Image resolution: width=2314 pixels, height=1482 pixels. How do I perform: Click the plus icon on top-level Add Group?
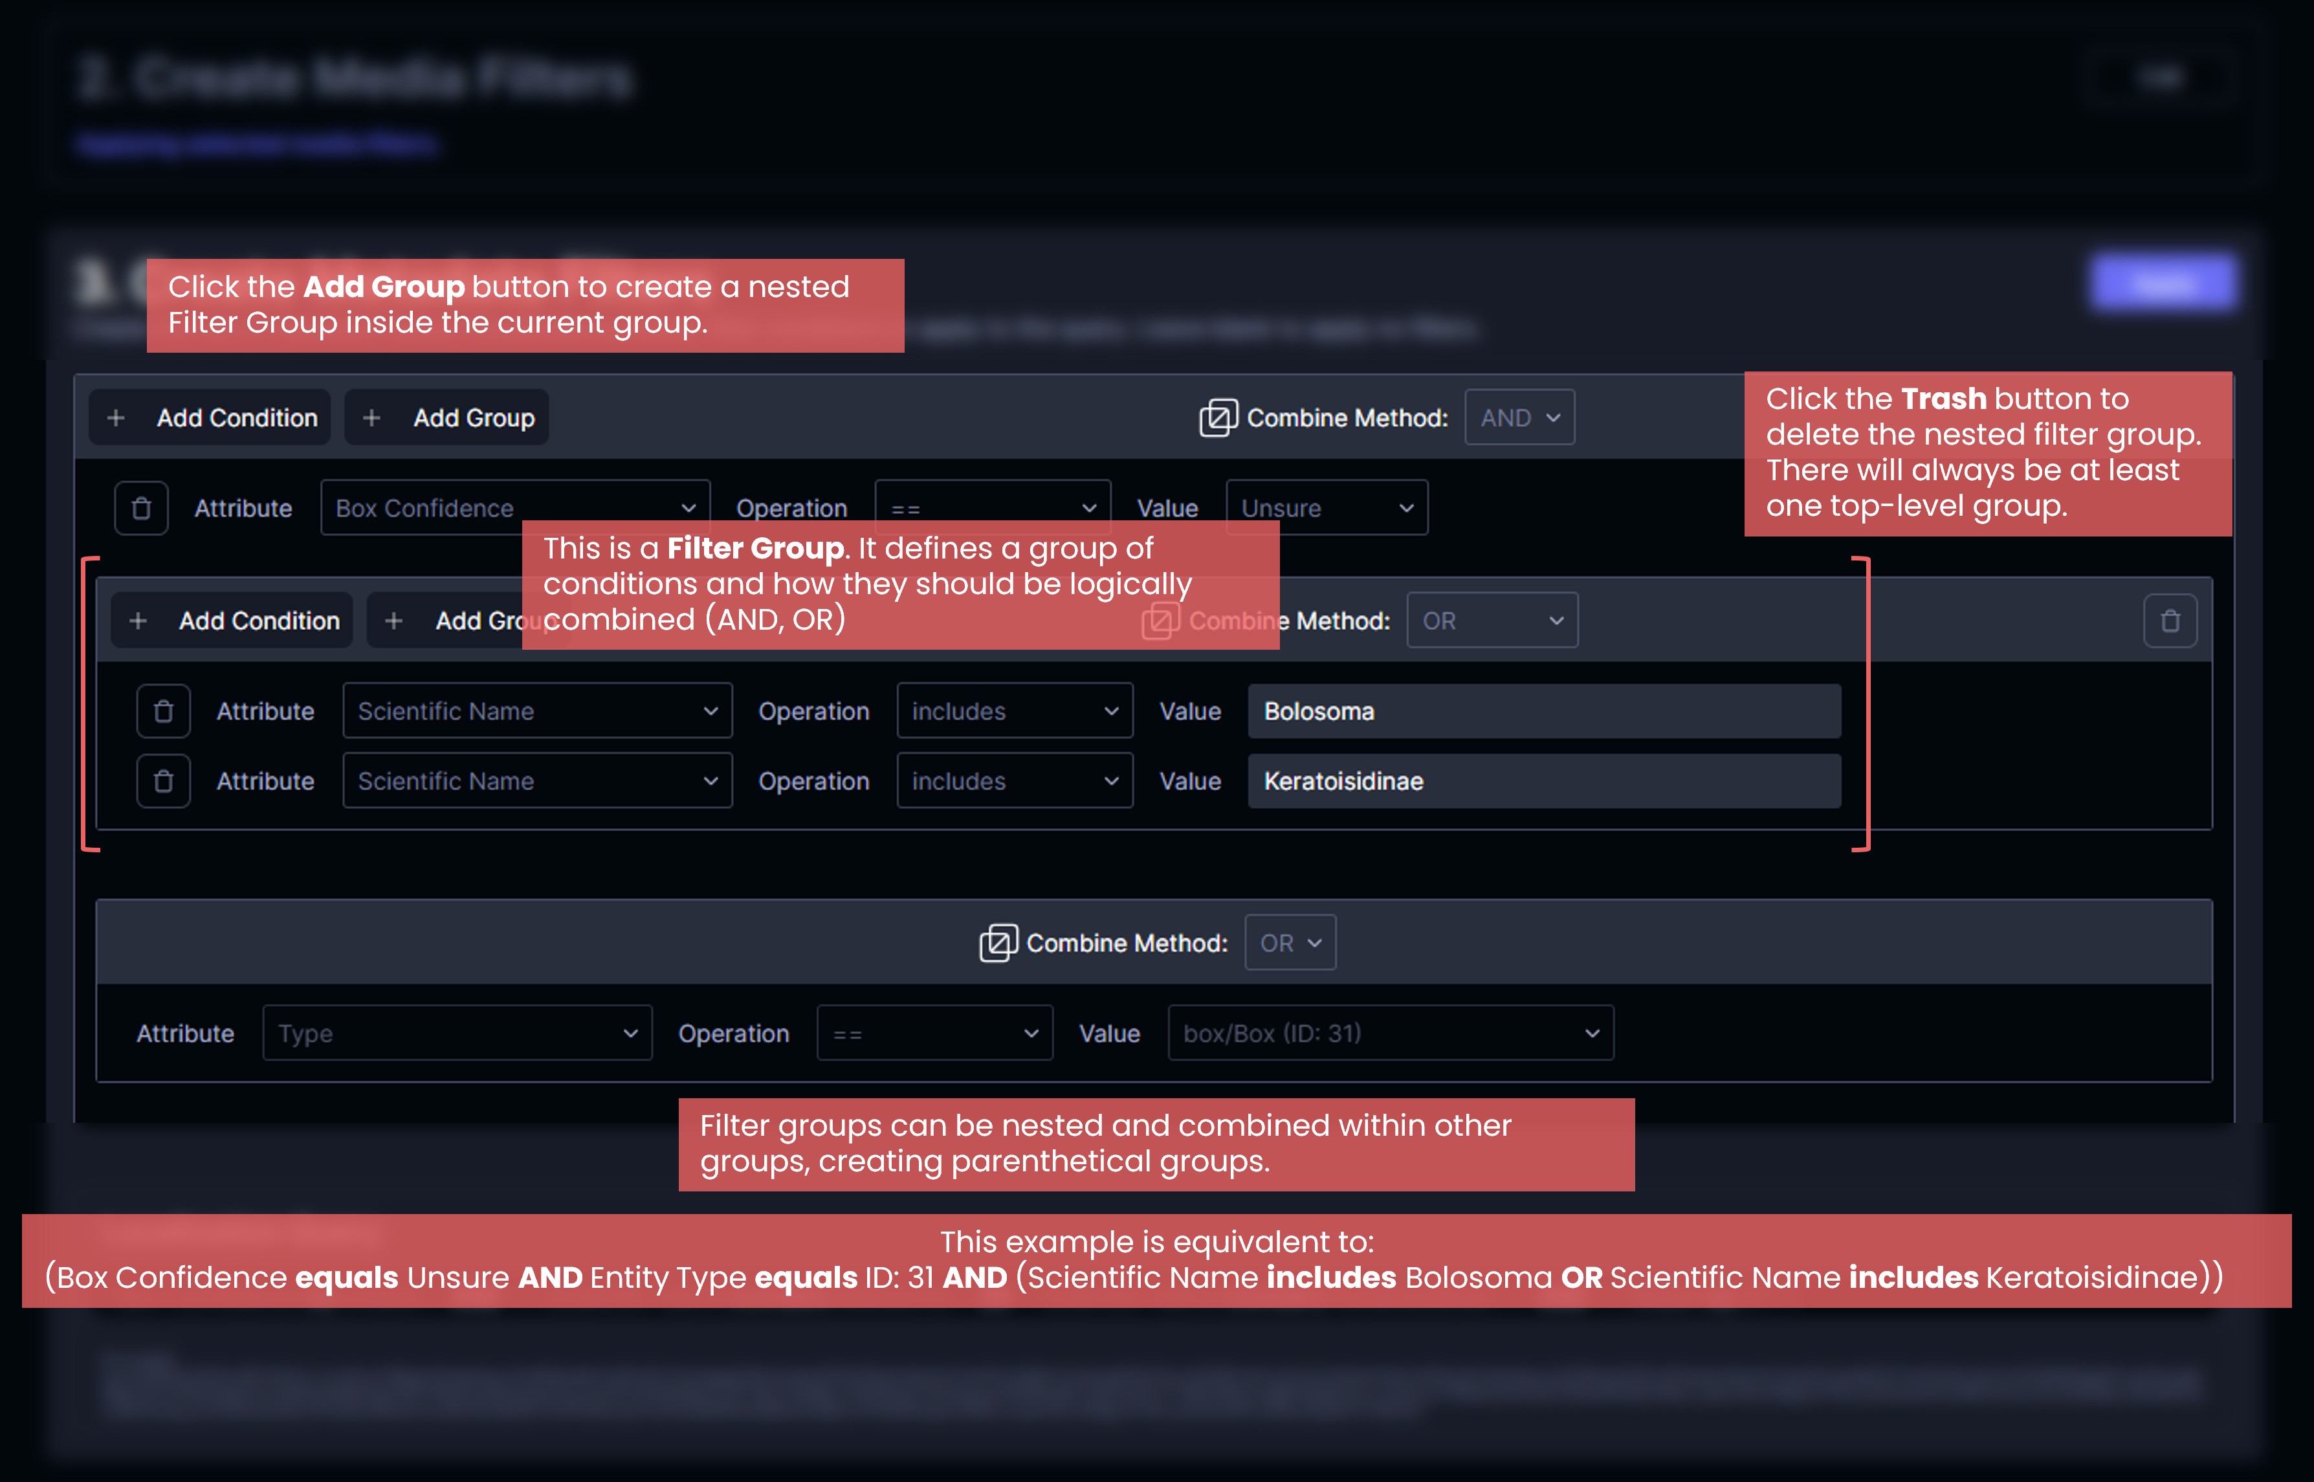coord(371,417)
